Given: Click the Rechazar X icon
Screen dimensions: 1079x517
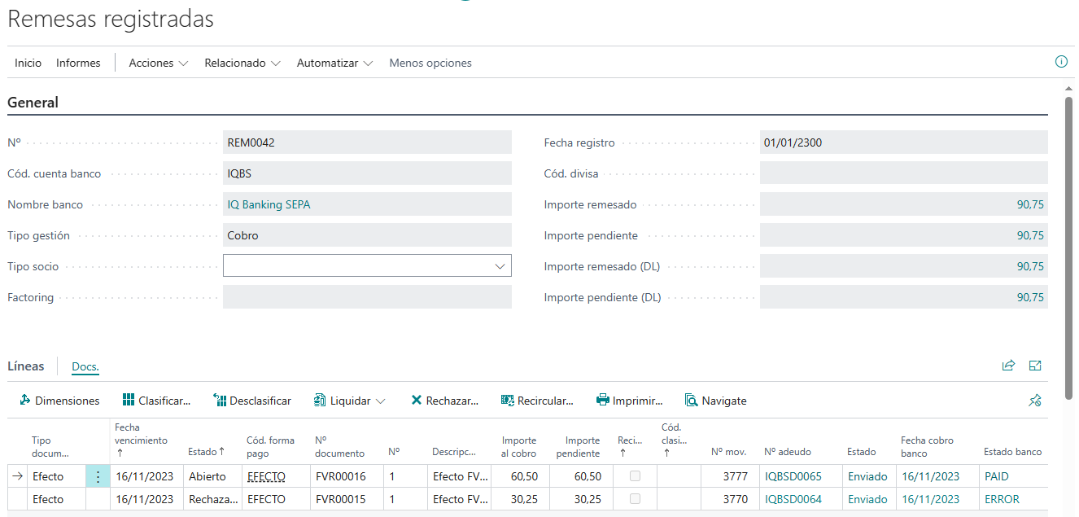Looking at the screenshot, I should point(417,401).
